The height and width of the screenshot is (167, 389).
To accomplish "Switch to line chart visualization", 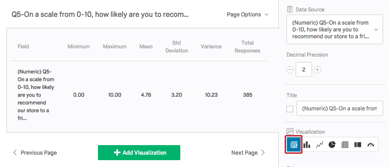I will coord(319,145).
